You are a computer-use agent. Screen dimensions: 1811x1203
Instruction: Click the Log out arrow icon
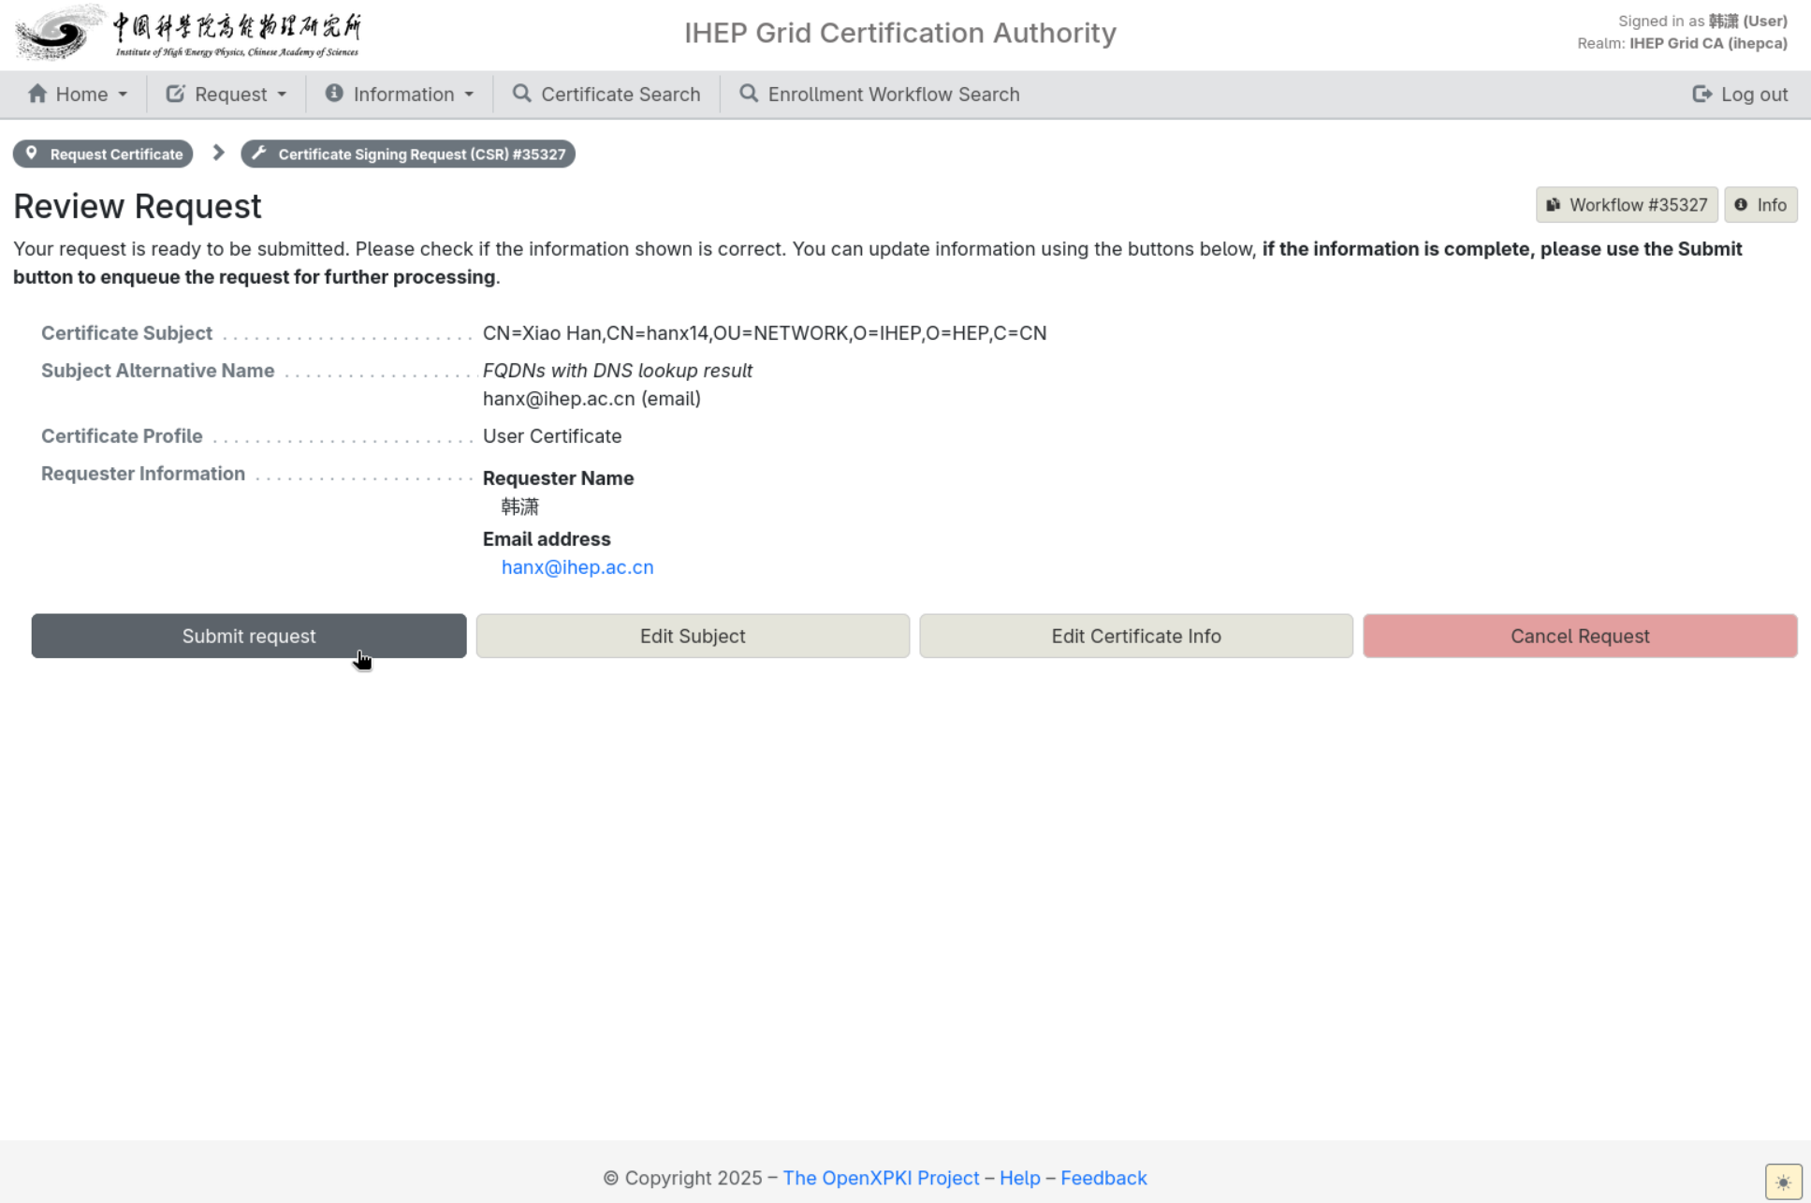coord(1702,94)
